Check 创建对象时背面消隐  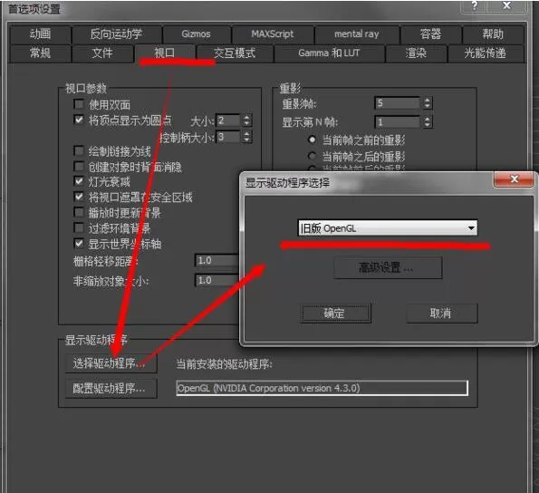pyautogui.click(x=79, y=167)
